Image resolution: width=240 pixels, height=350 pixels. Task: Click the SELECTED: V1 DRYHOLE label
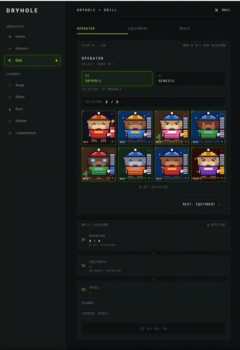102,89
